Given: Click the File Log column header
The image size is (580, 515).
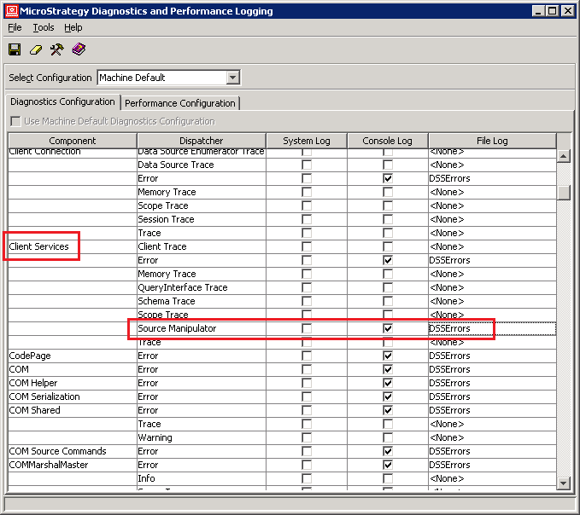Looking at the screenshot, I should pyautogui.click(x=491, y=141).
